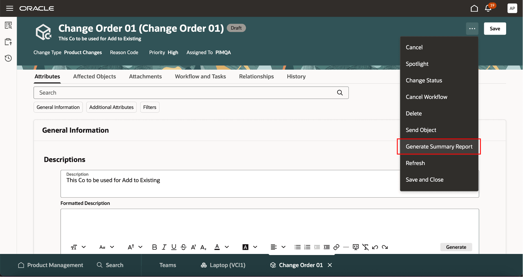Click the Generate button in the editor
The width and height of the screenshot is (523, 277).
(456, 247)
